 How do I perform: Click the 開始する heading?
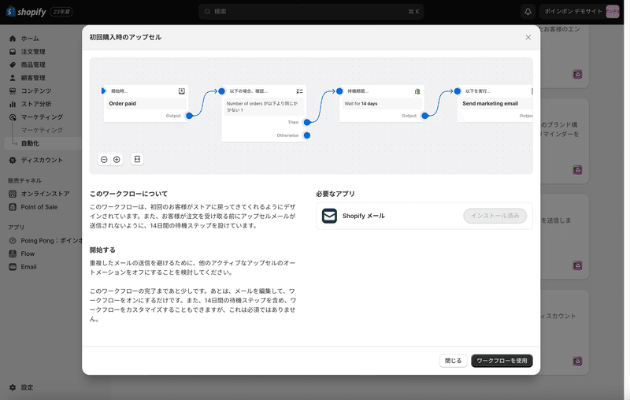[102, 250]
